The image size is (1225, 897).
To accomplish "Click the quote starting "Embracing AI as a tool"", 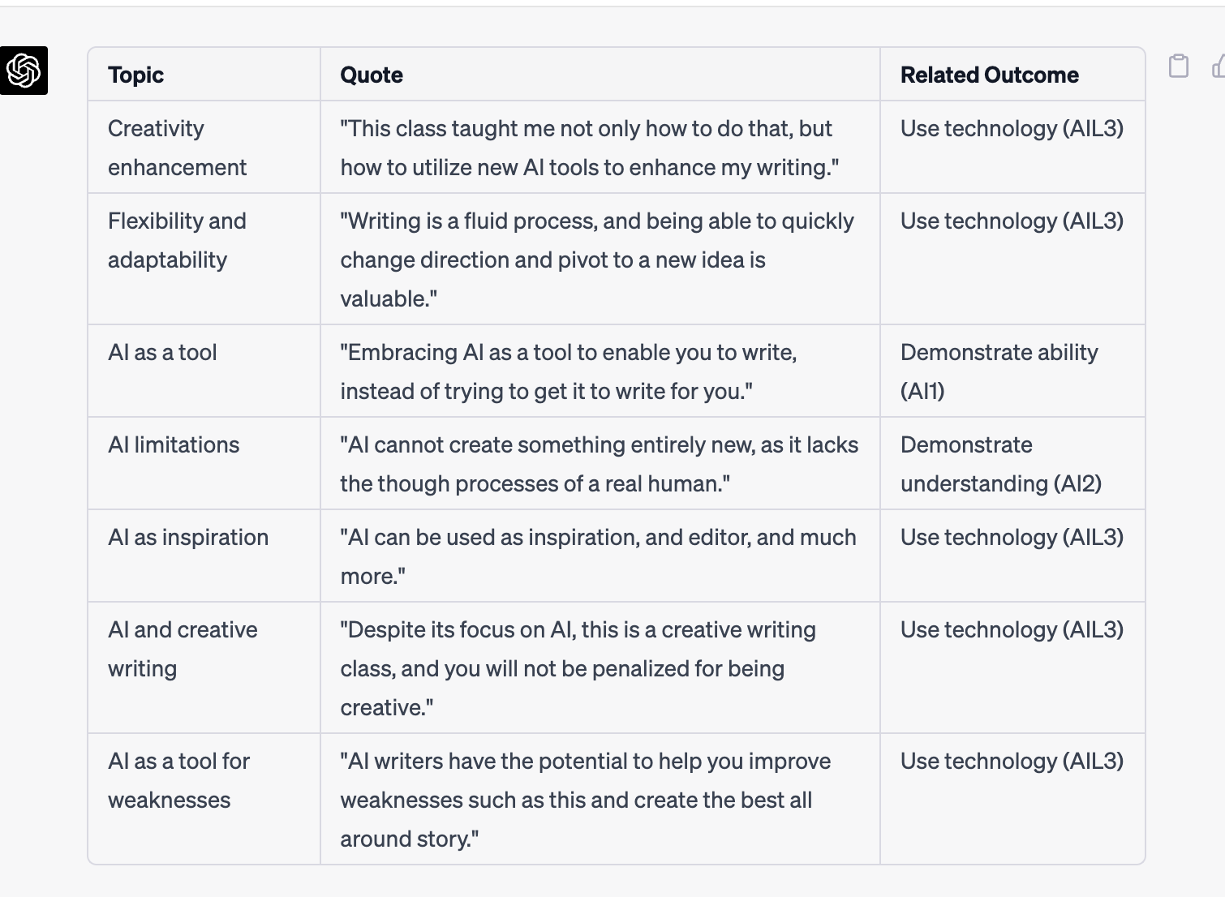I will coord(568,371).
